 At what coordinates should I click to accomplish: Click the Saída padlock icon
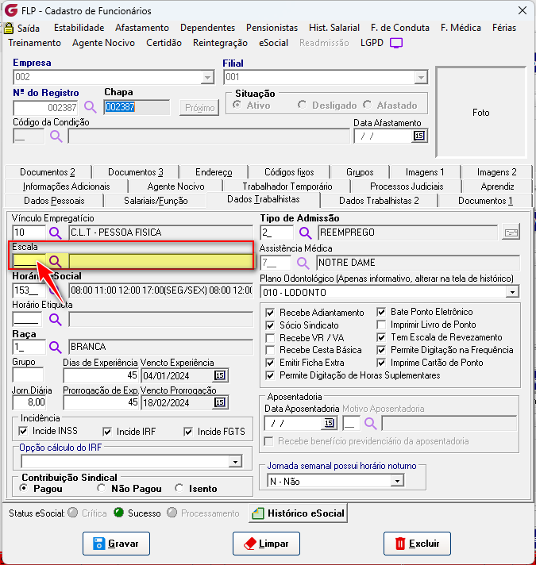coord(9,28)
